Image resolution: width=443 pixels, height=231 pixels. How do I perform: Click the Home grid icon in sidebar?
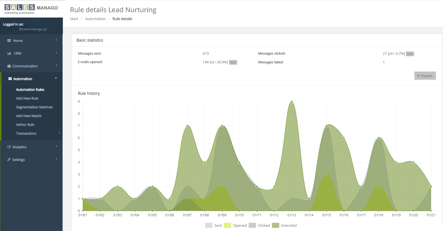9,41
